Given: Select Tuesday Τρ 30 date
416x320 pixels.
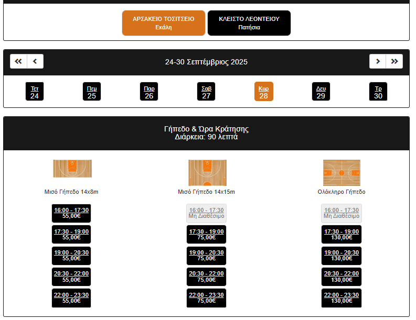Looking at the screenshot, I should click(x=378, y=92).
